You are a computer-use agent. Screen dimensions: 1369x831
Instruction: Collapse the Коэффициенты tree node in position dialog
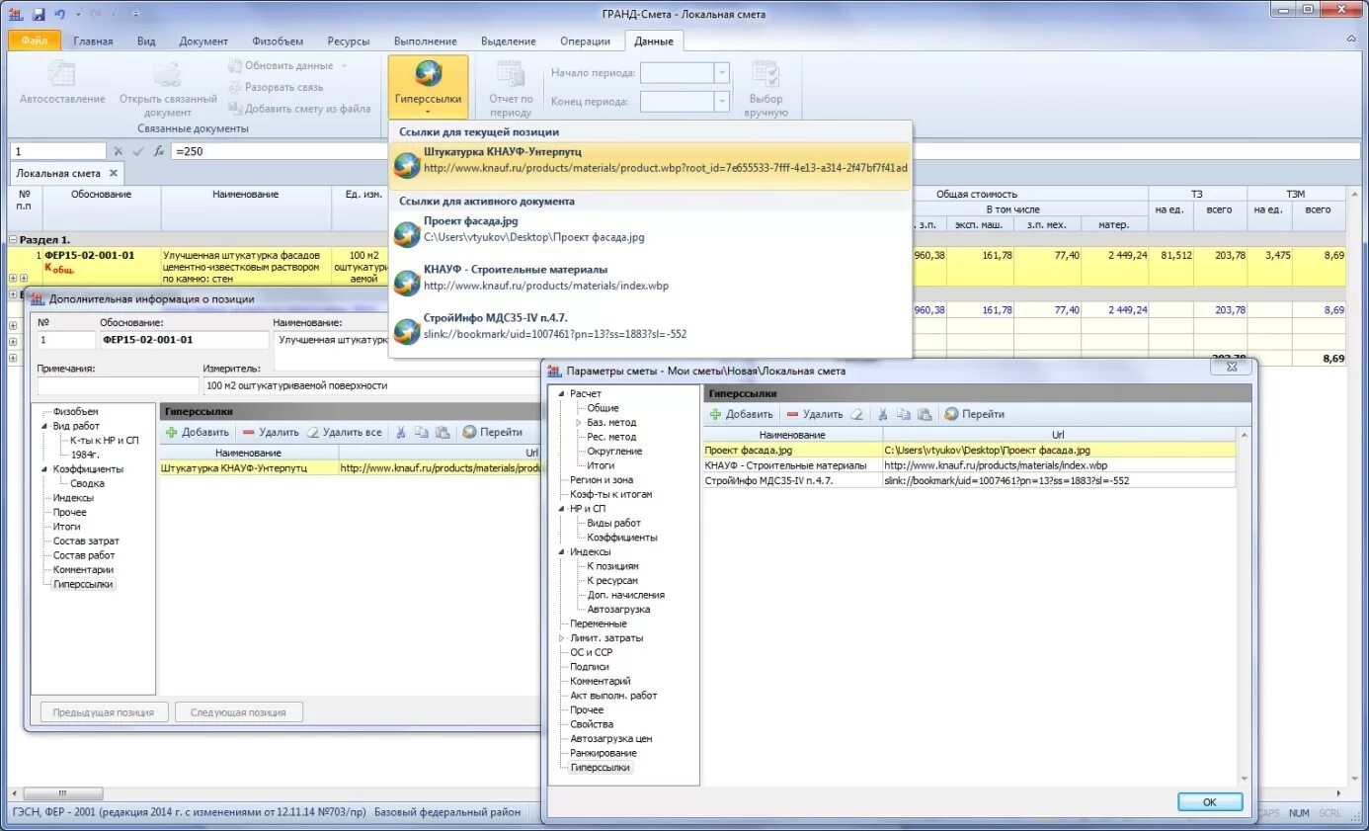pyautogui.click(x=45, y=469)
